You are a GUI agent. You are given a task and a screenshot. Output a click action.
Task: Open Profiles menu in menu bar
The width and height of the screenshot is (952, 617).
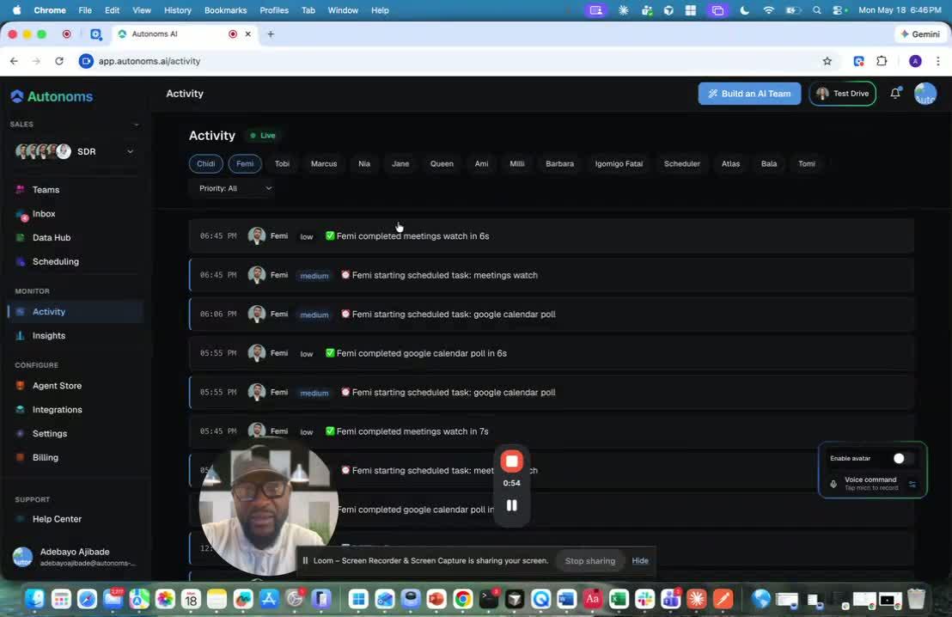point(274,10)
